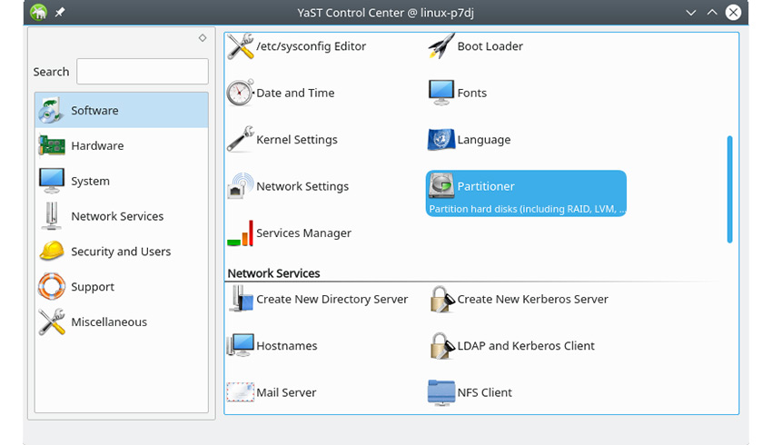Open Network Settings module
772x445 pixels.
pos(302,186)
